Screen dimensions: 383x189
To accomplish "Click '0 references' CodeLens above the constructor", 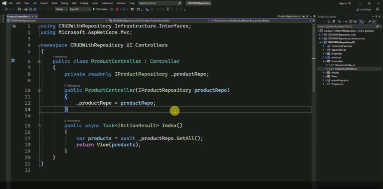I will pyautogui.click(x=72, y=86).
